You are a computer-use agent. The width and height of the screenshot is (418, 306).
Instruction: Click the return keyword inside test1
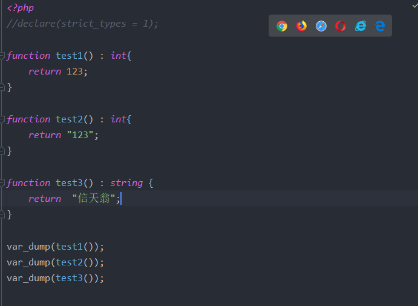45,72
